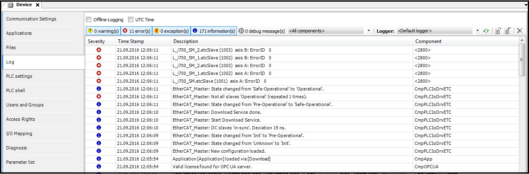Toggle the 171 information(s) filter
The width and height of the screenshot is (529, 174).
[x=214, y=31]
